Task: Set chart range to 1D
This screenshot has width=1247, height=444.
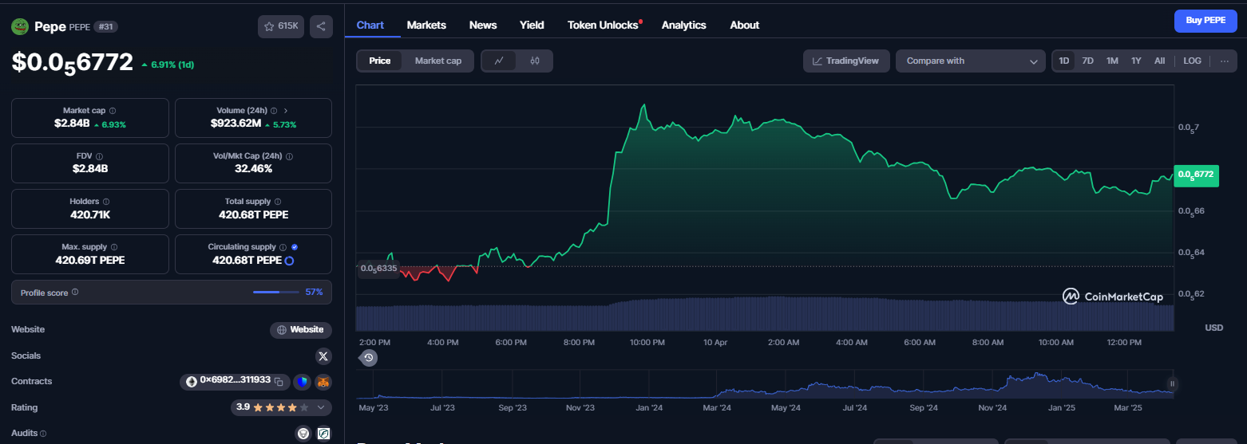Action: 1064,61
